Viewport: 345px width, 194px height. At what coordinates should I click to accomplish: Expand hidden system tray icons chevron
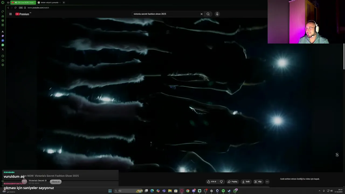click(x=319, y=191)
